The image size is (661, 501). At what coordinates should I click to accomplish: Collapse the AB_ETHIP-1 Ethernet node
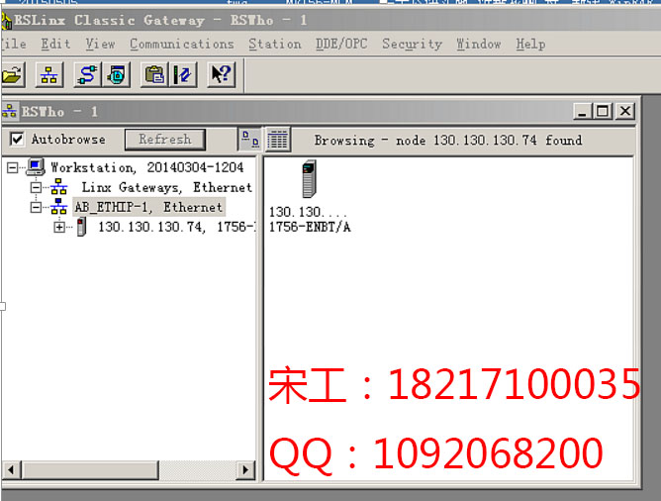[x=36, y=207]
